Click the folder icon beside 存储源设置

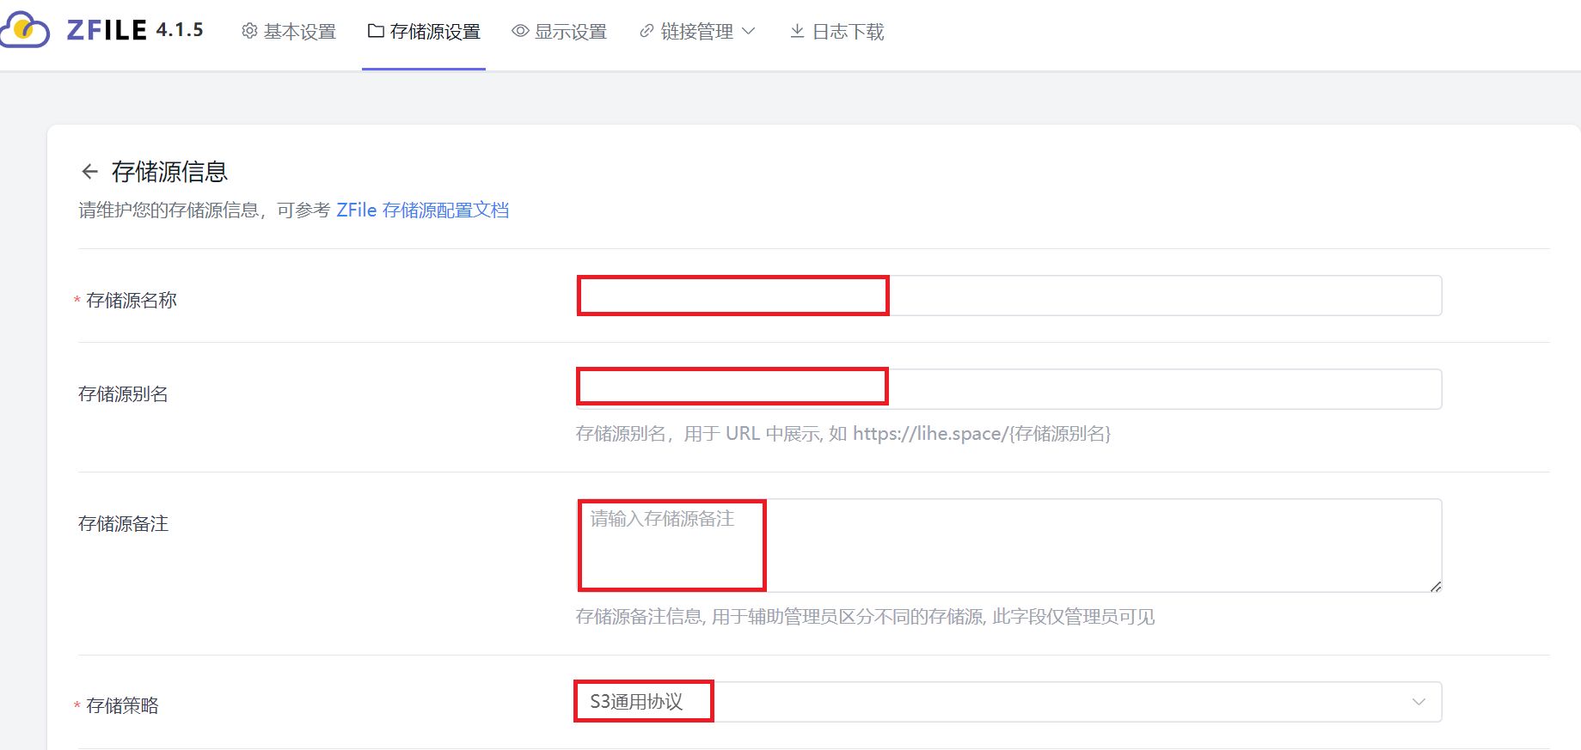(x=376, y=31)
